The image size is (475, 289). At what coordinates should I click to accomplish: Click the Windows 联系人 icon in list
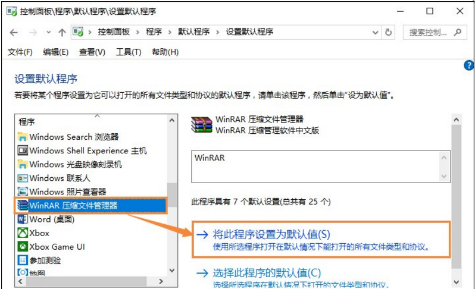23,178
